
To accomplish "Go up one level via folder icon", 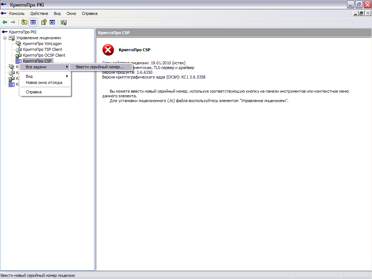I will 24,22.
